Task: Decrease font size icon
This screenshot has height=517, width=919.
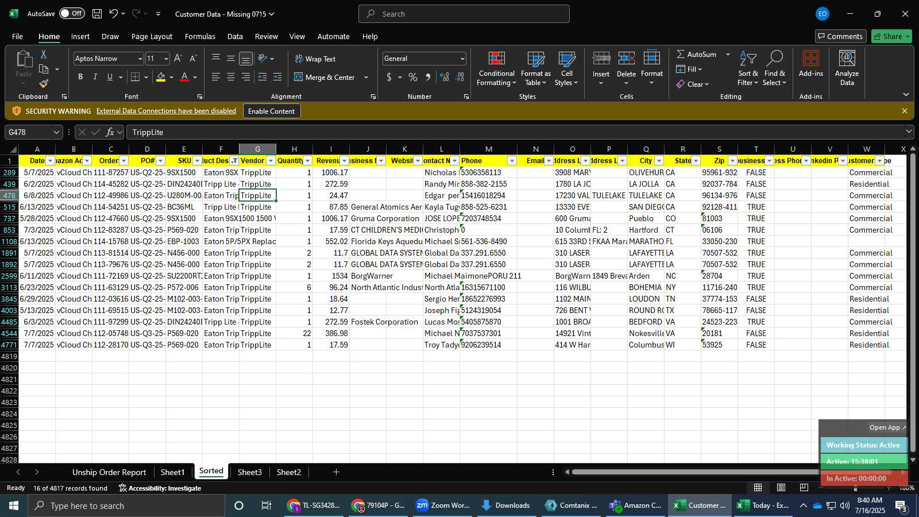Action: pos(193,59)
